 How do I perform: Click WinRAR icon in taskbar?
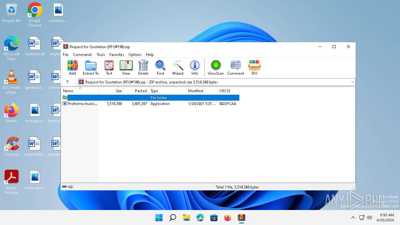click(241, 217)
